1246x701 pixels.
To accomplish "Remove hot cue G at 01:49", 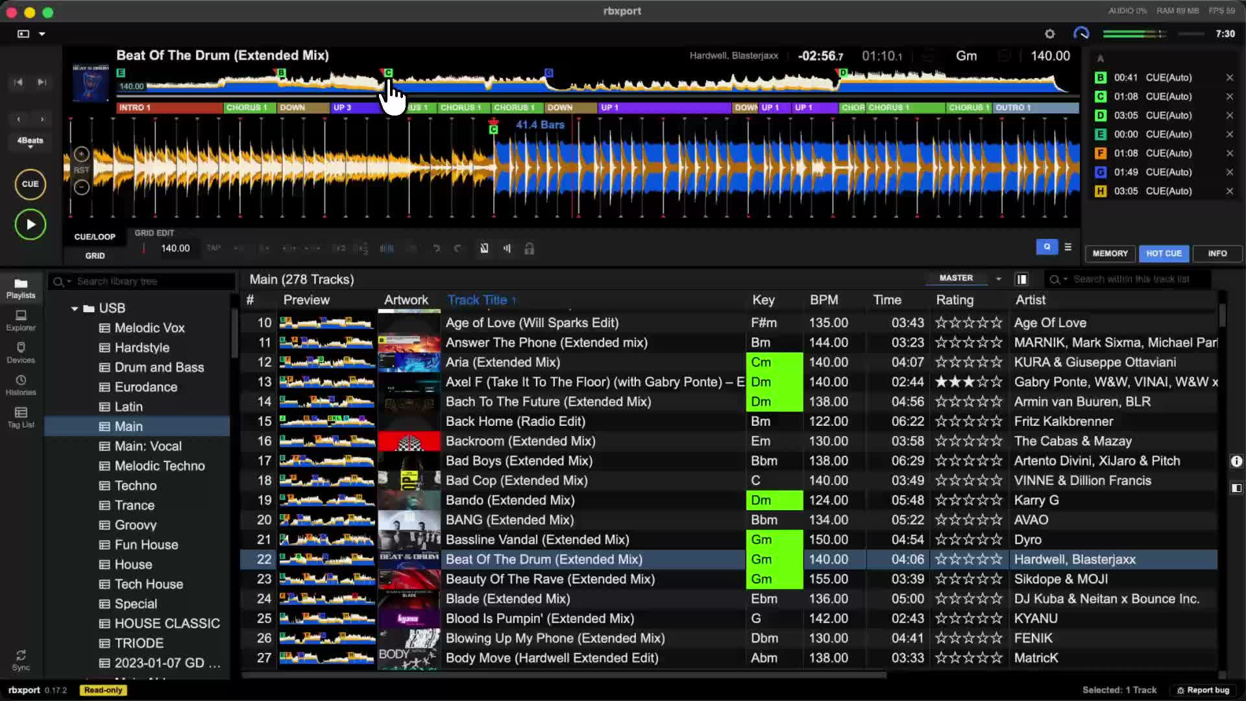I will pos(1230,172).
